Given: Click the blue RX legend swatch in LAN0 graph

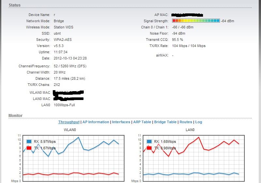Looking at the screenshot, I should click(x=149, y=141).
